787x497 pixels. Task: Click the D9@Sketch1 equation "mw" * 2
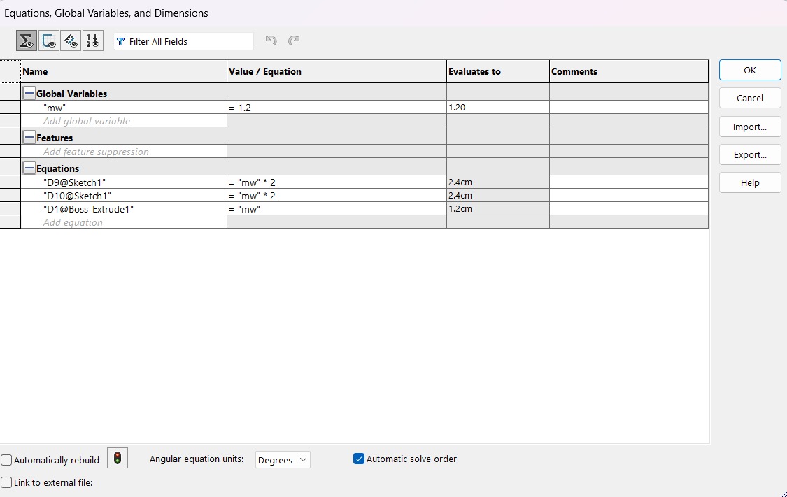point(336,182)
